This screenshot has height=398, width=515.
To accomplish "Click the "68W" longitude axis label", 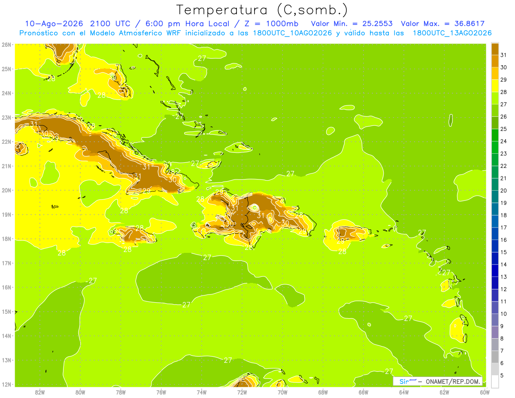I will pyautogui.click(x=323, y=392).
